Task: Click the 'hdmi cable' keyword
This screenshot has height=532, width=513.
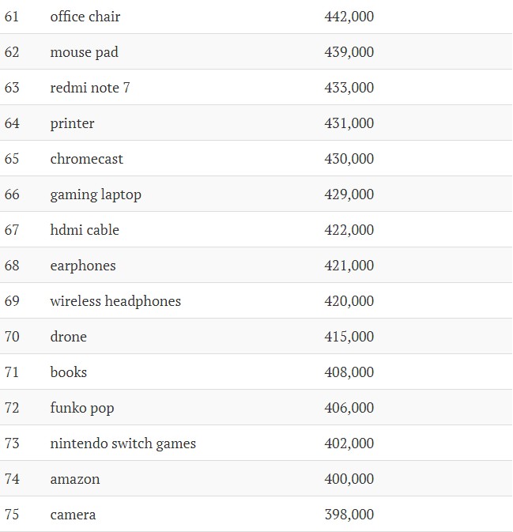Action: (85, 230)
